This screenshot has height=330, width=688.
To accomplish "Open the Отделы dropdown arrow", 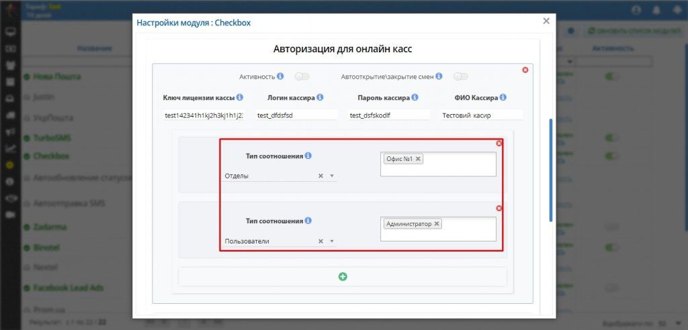I will pyautogui.click(x=332, y=176).
